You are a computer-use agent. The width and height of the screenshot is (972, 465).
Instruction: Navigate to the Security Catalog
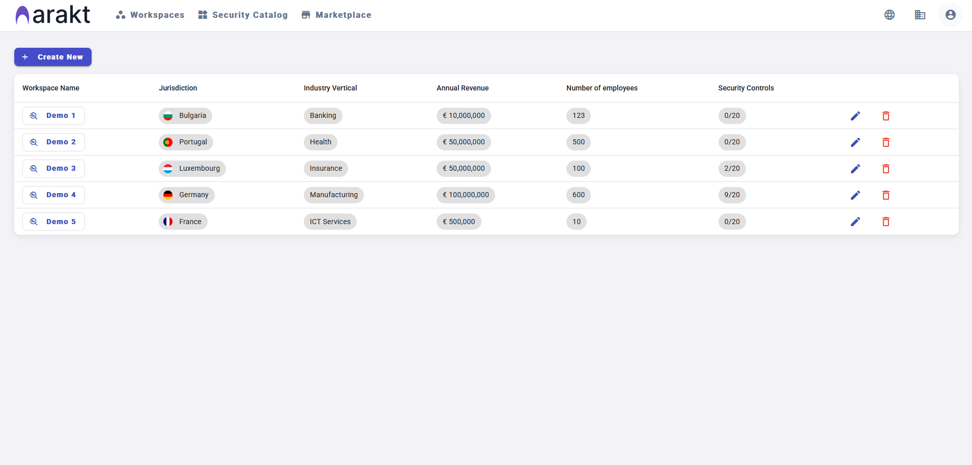pyautogui.click(x=243, y=15)
